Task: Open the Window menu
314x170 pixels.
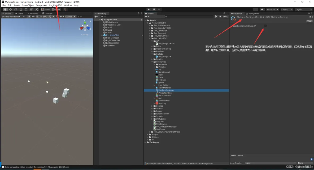Action: [x=68, y=5]
